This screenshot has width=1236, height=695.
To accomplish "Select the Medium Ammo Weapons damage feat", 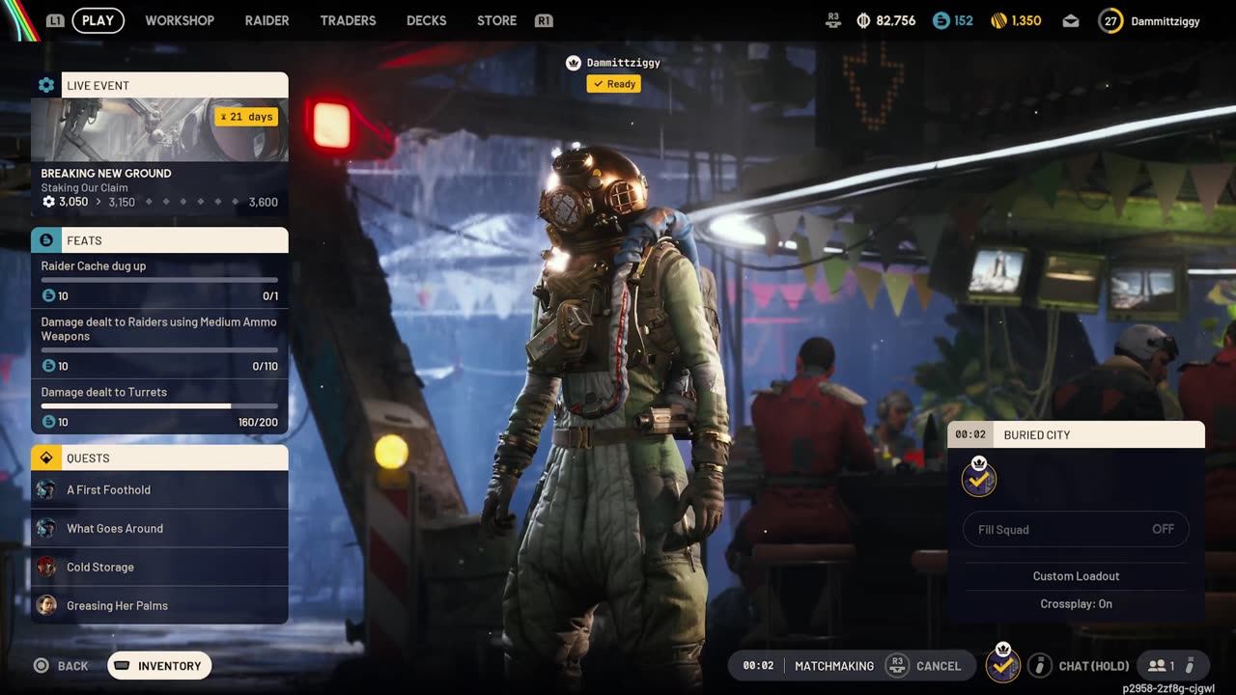I will [x=159, y=343].
